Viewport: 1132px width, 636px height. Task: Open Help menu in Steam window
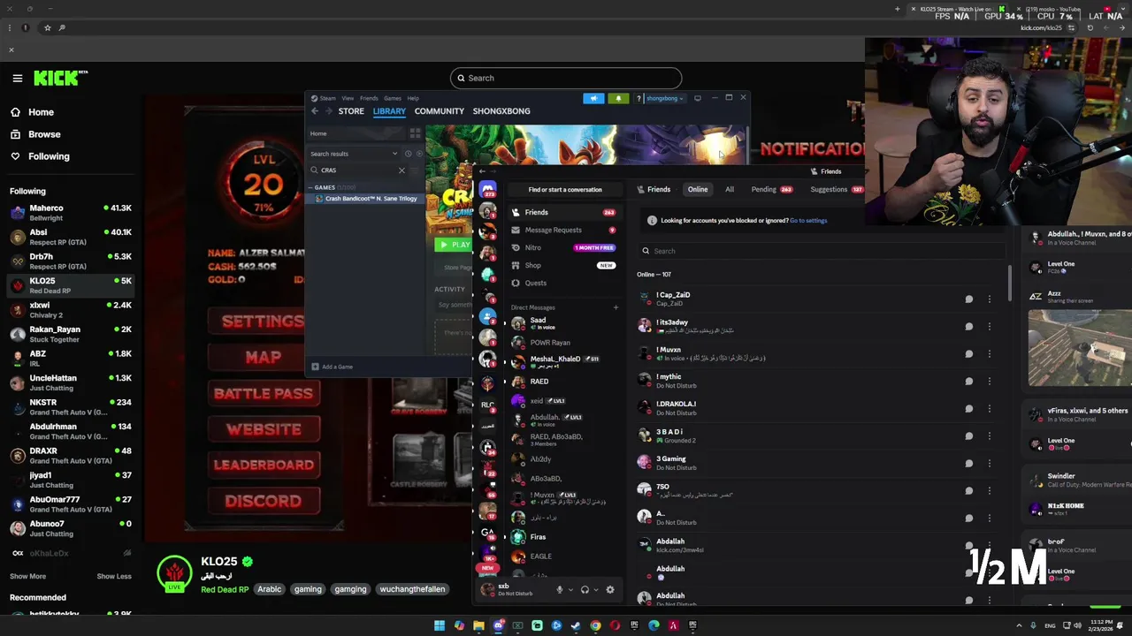click(x=413, y=98)
